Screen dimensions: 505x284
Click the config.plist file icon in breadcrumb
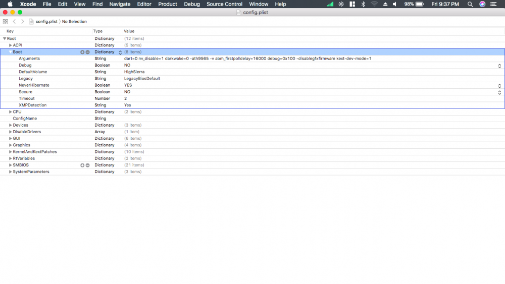31,22
